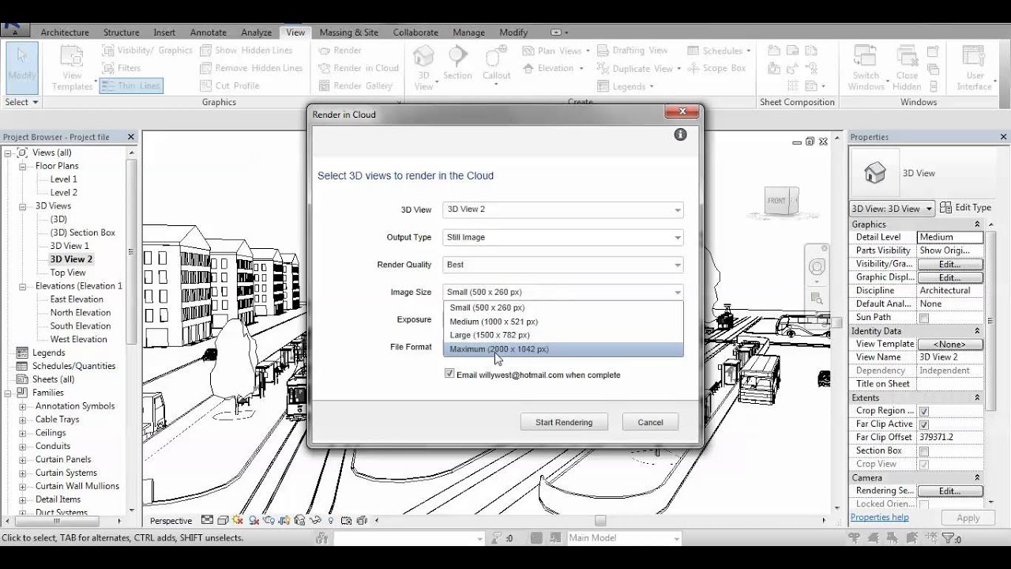Click the Remove Hidden Lines tool

tap(250, 68)
